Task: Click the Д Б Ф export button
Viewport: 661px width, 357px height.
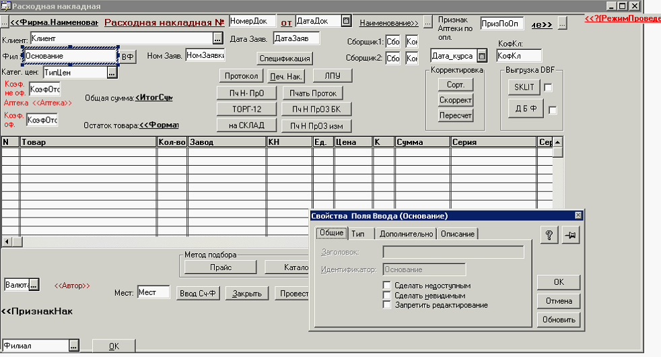Action: 526,108
